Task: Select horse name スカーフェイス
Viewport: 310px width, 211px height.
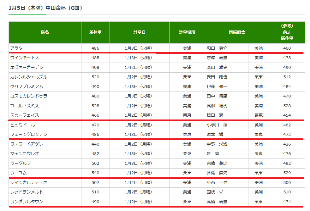Action: (25, 115)
